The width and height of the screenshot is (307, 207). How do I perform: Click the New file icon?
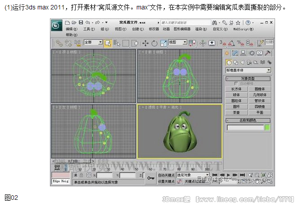point(68,22)
